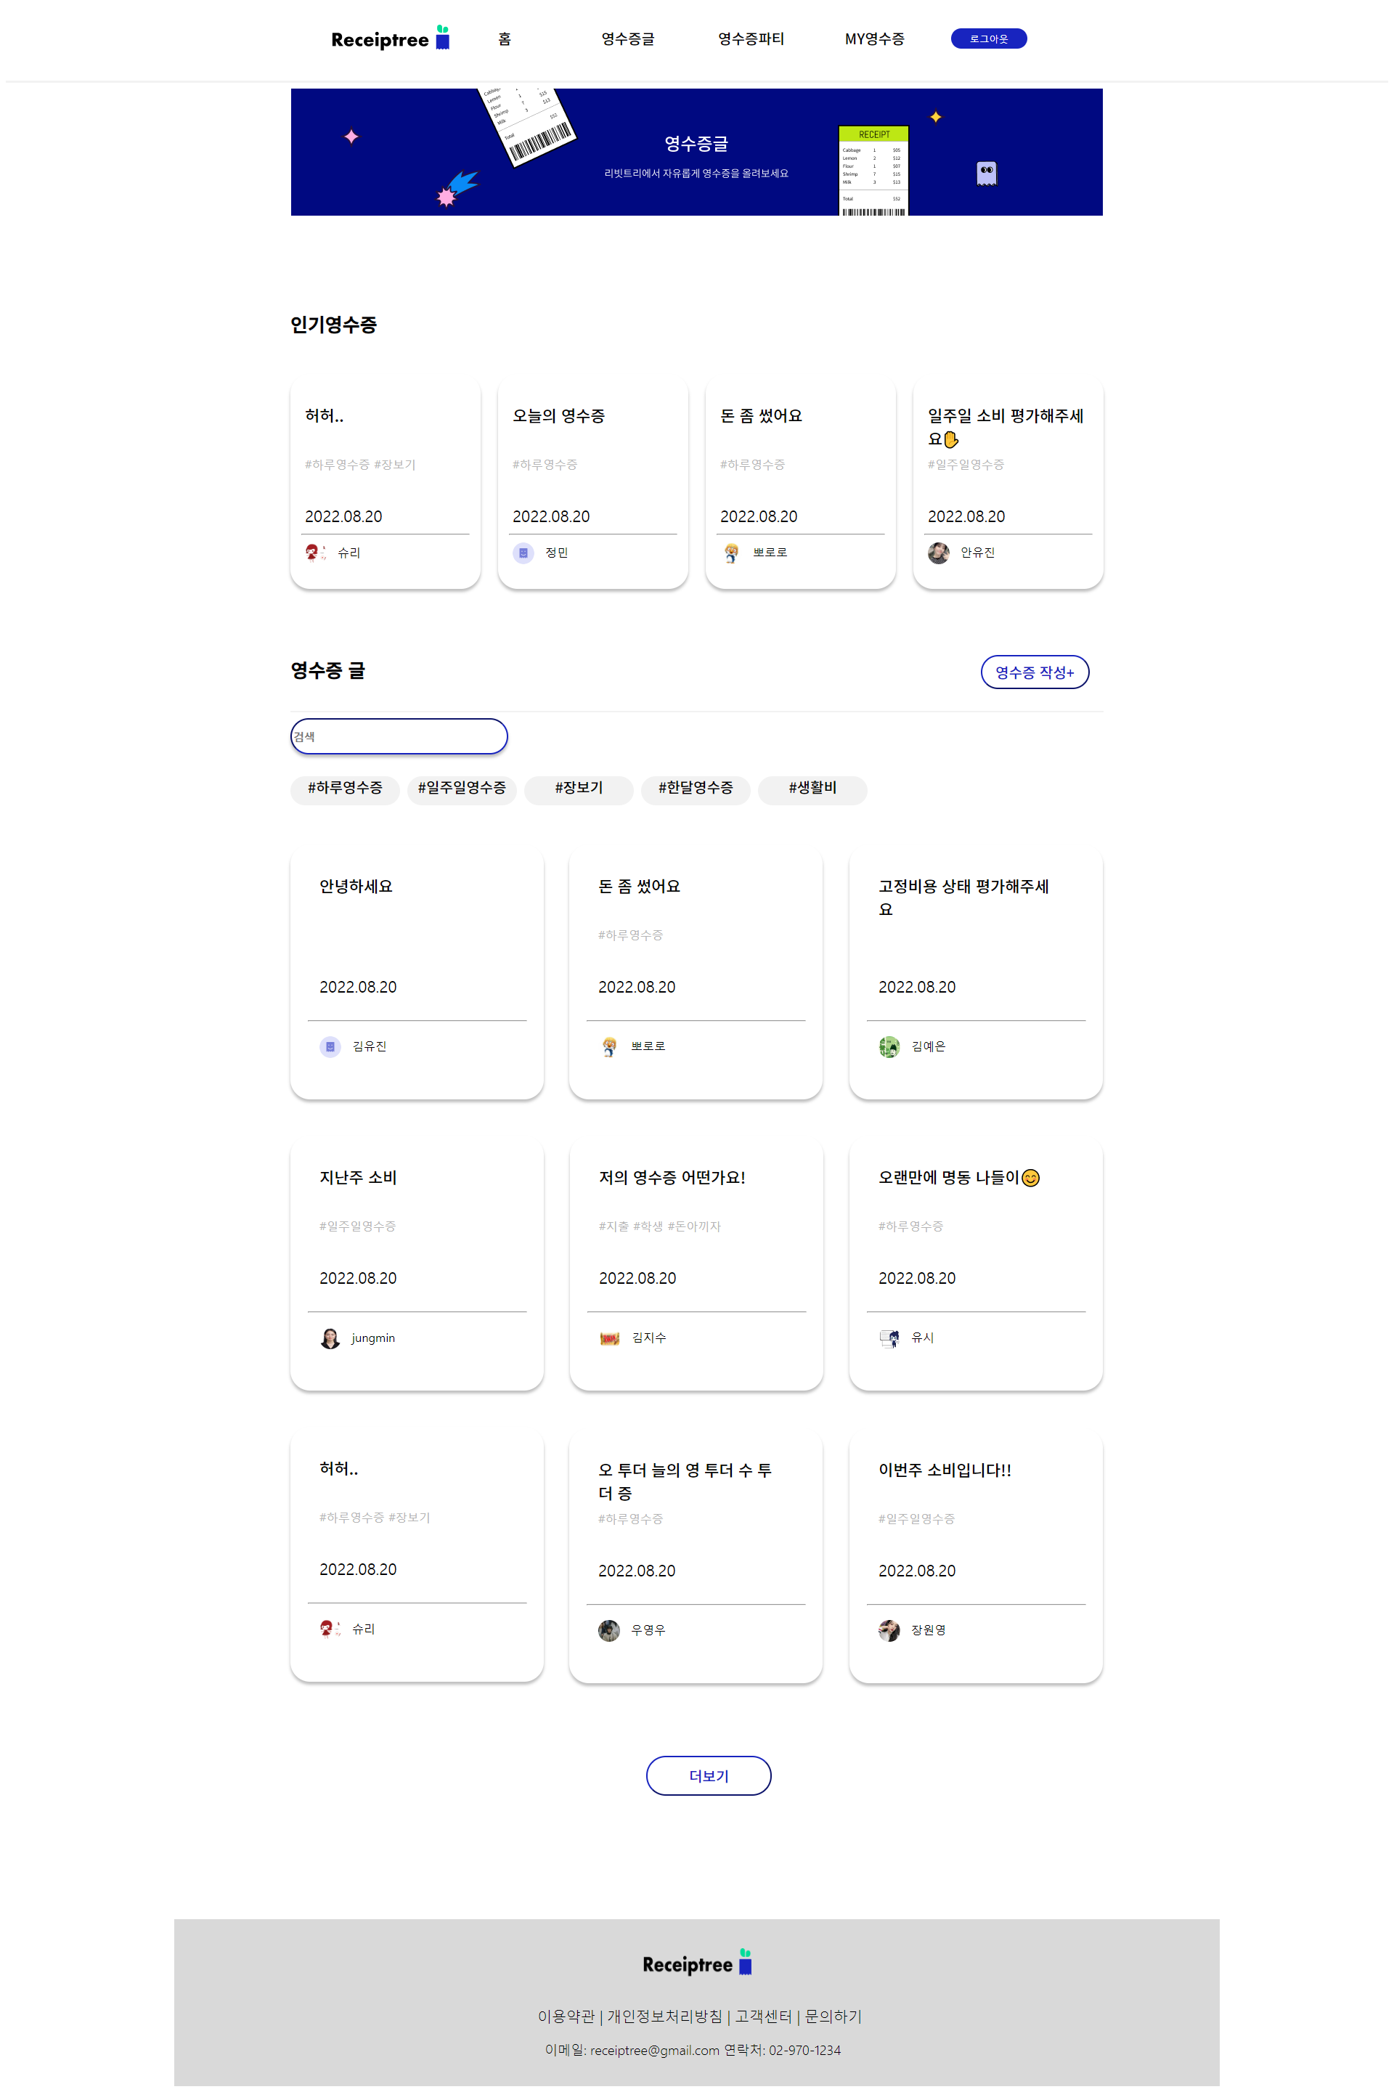The image size is (1394, 2092).
Task: Click inside the 검색 search field
Action: point(399,736)
